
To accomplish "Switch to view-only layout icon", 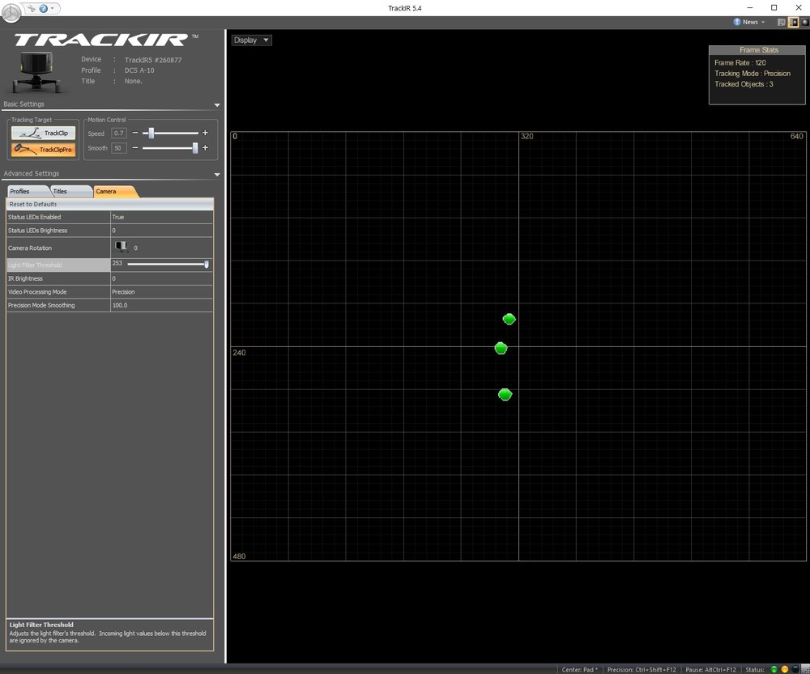I will [x=805, y=22].
